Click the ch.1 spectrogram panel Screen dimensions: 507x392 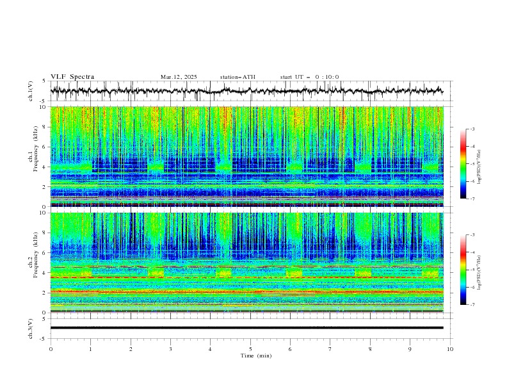[246, 156]
